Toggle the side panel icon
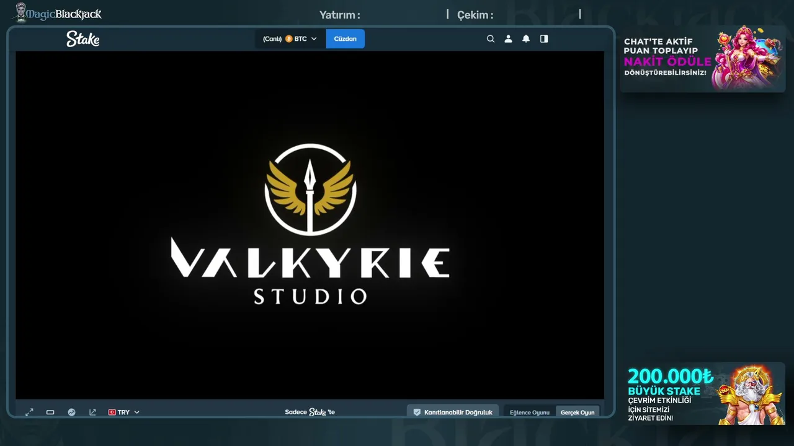The image size is (794, 446). pyautogui.click(x=544, y=38)
